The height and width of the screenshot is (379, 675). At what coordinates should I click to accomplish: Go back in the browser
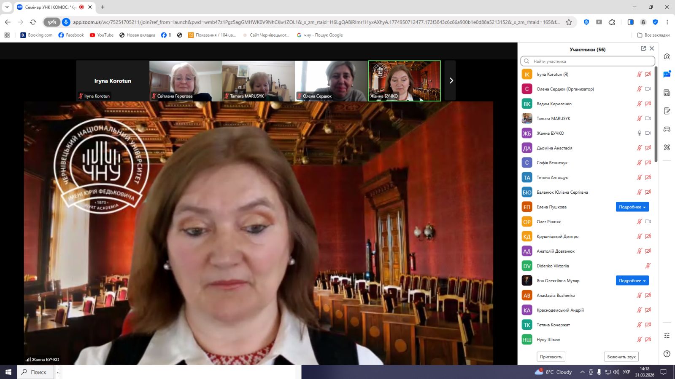pos(8,22)
